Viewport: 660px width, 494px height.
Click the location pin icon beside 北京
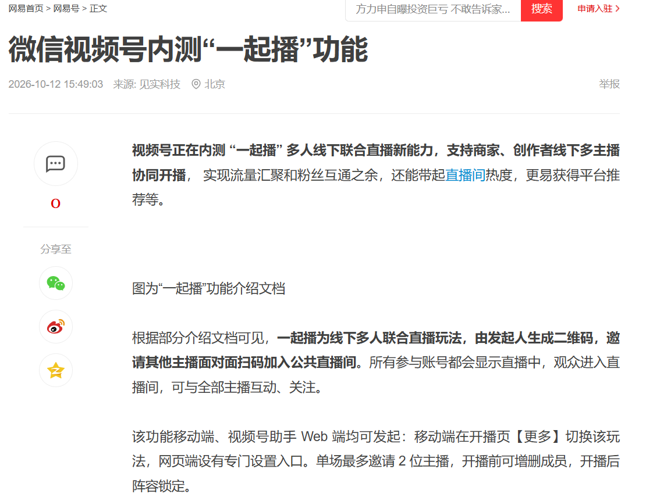click(x=196, y=84)
